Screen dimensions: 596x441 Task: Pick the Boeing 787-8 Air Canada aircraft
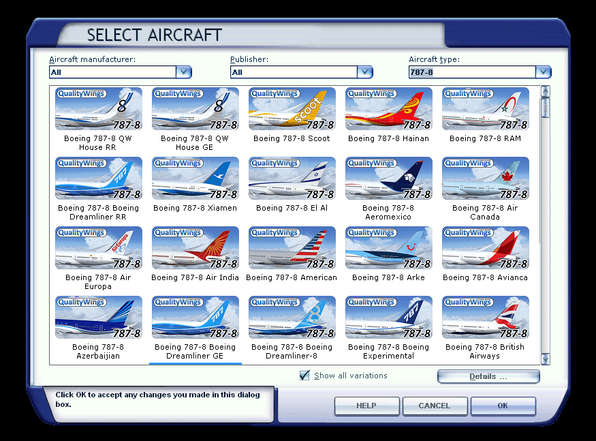(485, 179)
